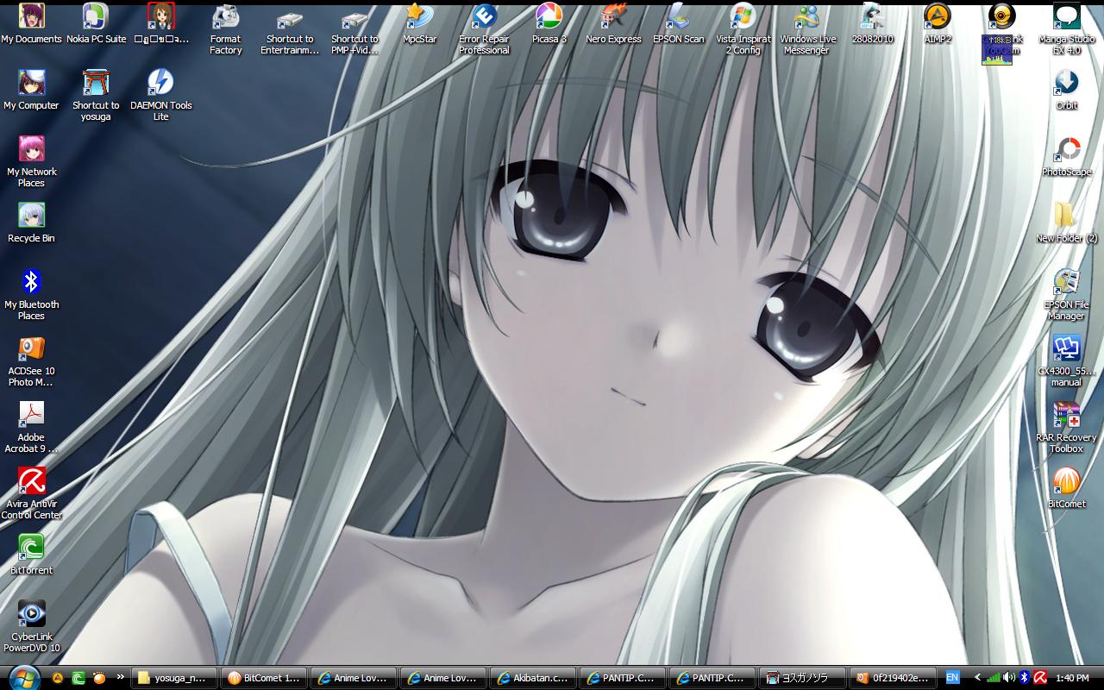Open BitComet desktop icon
This screenshot has height=690, width=1104.
click(1067, 488)
